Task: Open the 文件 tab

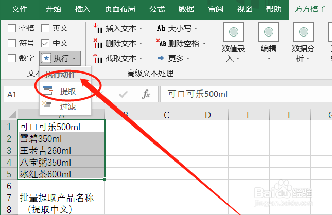Action: [20, 9]
